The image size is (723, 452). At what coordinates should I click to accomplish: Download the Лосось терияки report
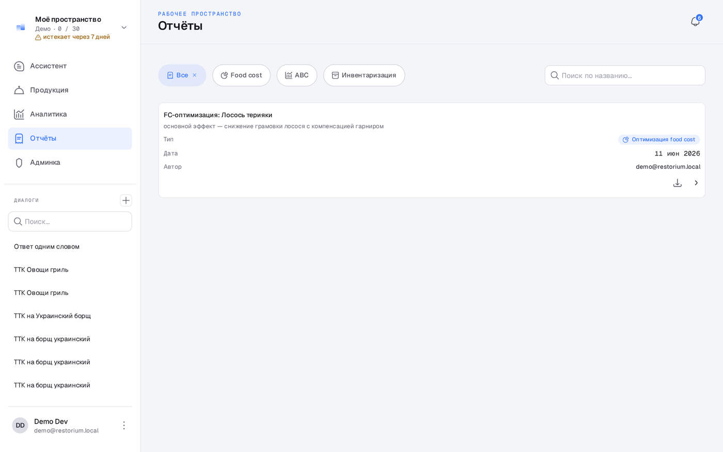tap(678, 183)
